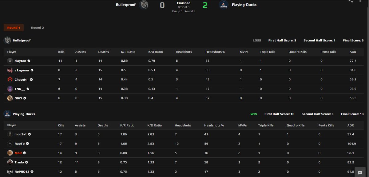Click the ADR column header in the Bulletproof table
This screenshot has height=177, width=369.
pyautogui.click(x=353, y=52)
